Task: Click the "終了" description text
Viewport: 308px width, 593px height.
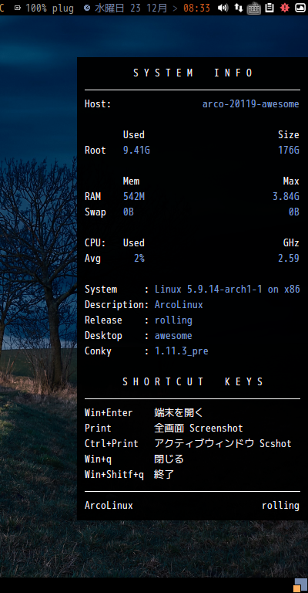Action: [x=164, y=475]
